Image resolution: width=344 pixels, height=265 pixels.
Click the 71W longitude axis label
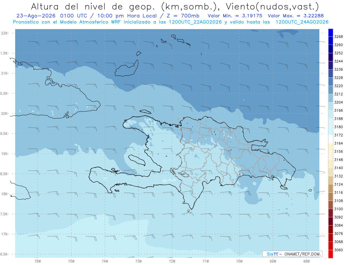[206, 261]
